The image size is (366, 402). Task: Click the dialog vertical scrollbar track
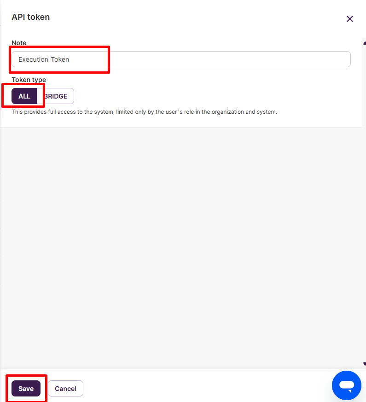364,203
